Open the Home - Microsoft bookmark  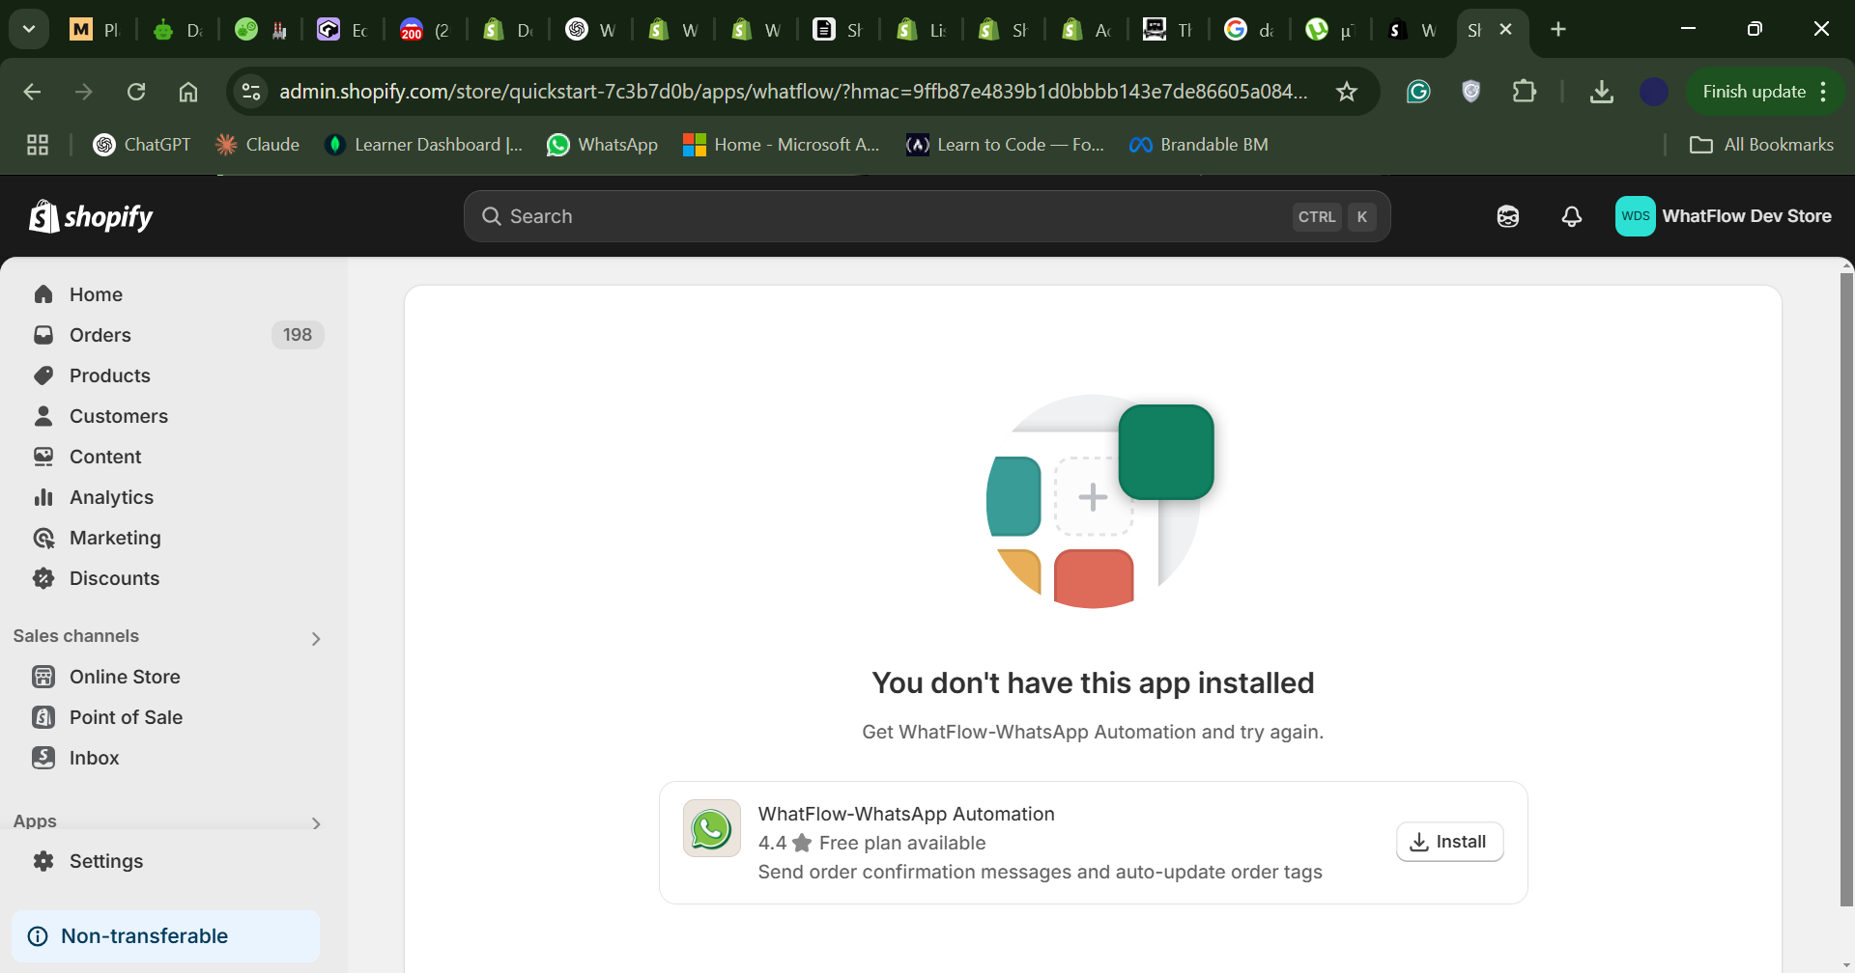coord(781,145)
